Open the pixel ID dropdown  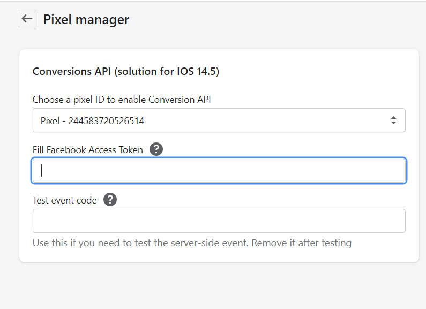(219, 120)
